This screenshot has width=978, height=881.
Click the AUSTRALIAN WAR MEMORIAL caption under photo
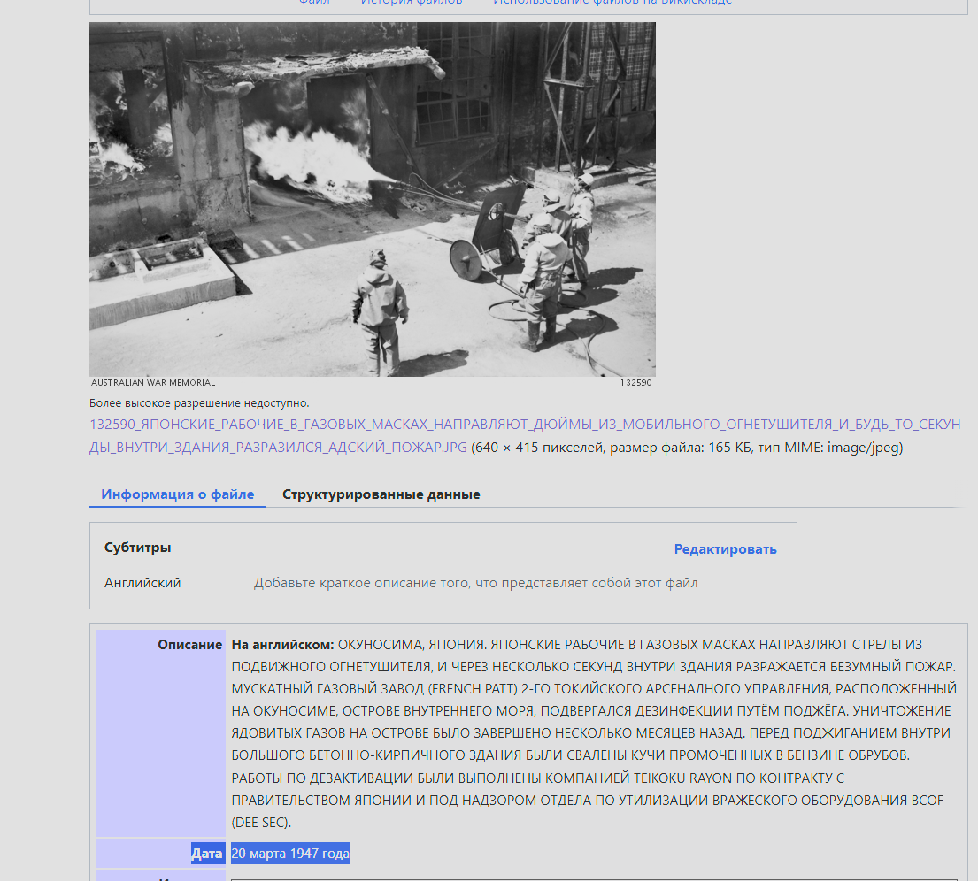pyautogui.click(x=153, y=383)
